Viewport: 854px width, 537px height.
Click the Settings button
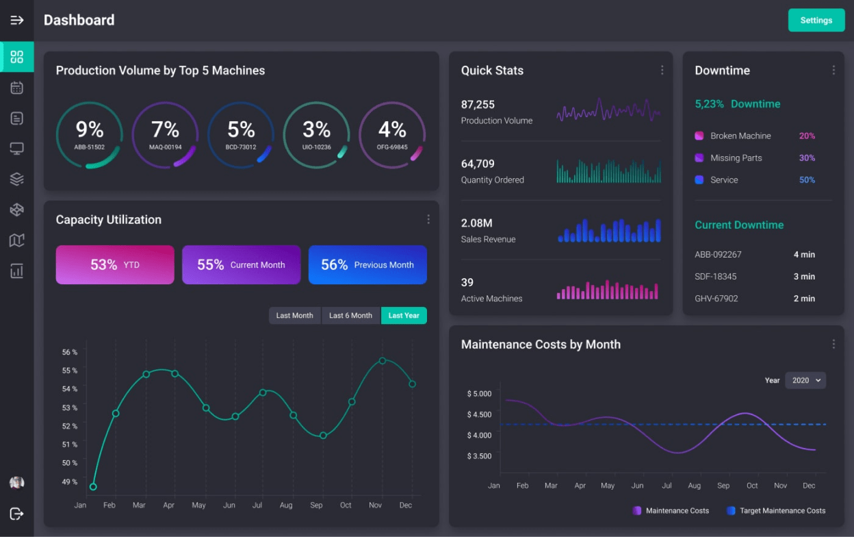pyautogui.click(x=816, y=20)
